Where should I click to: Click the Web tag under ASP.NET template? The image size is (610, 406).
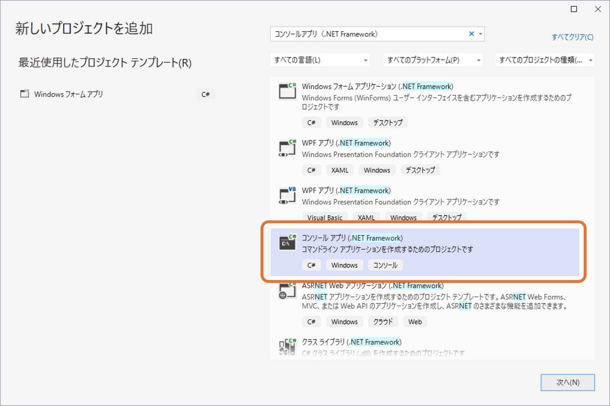(415, 322)
